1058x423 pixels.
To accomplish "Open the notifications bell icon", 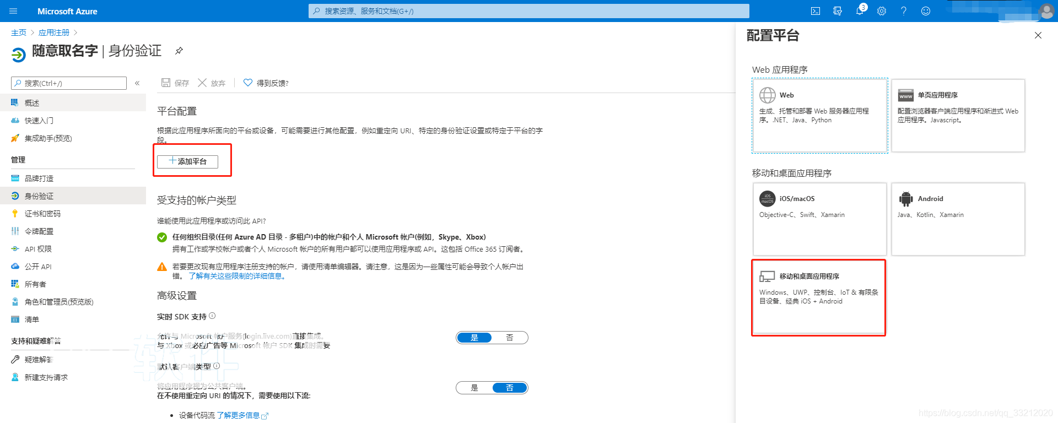I will coord(860,11).
